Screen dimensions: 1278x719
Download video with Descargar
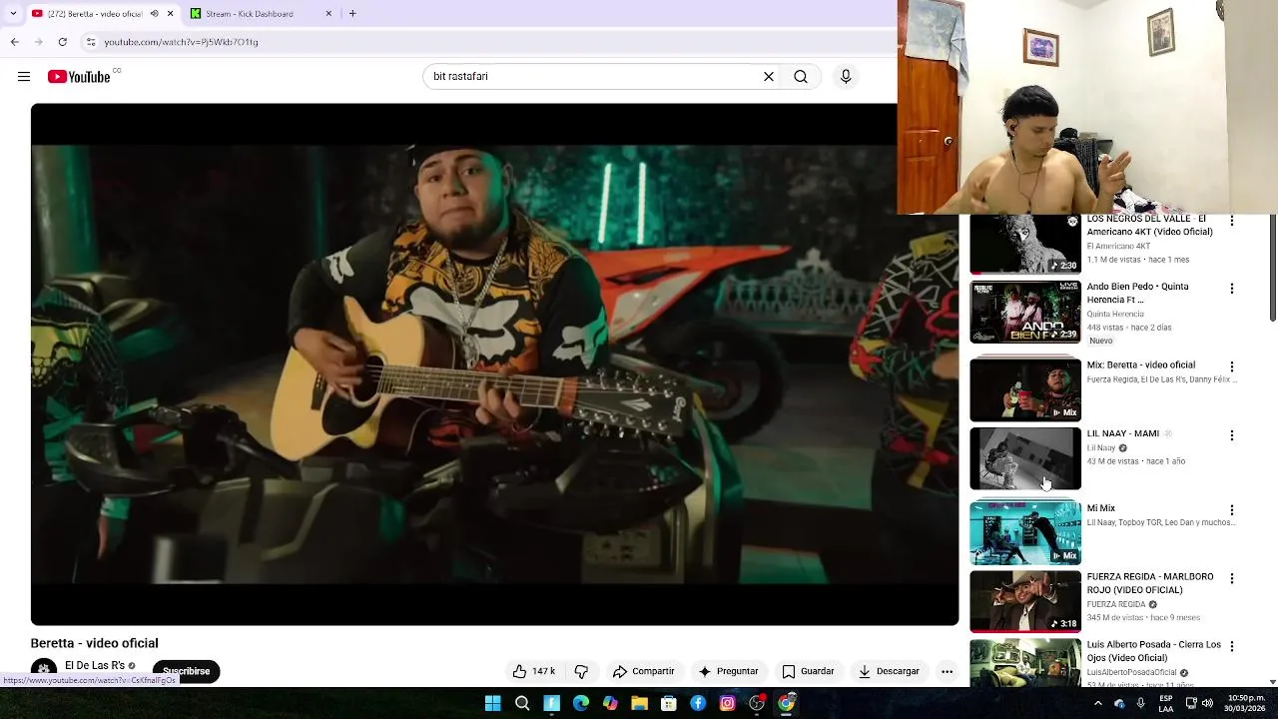coord(888,671)
